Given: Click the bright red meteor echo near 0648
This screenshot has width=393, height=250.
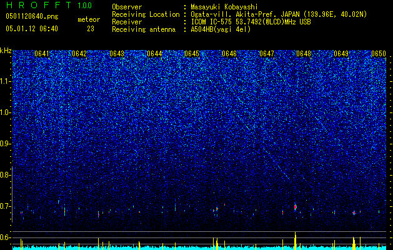Looking at the screenshot, I should pos(296,207).
